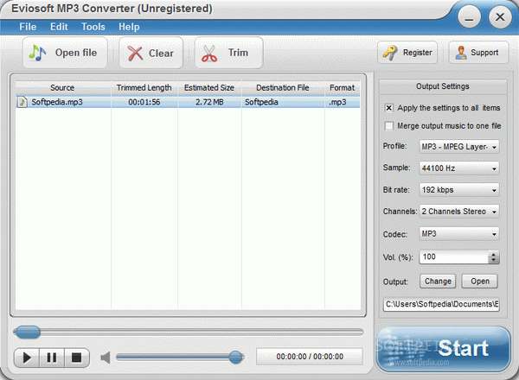Minimize the Eviosoft MP3 Converter window
The height and width of the screenshot is (380, 519).
(469, 17)
